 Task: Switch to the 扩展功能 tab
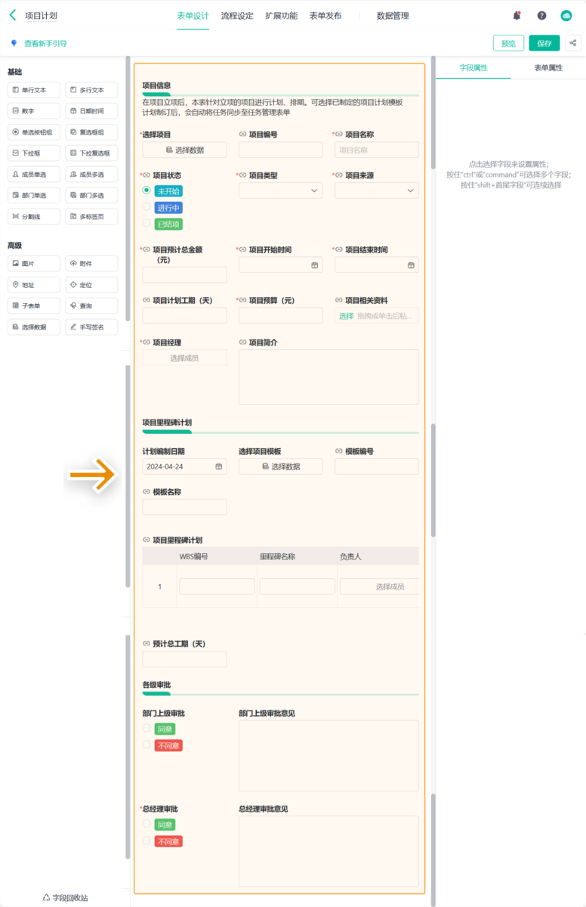tap(282, 15)
